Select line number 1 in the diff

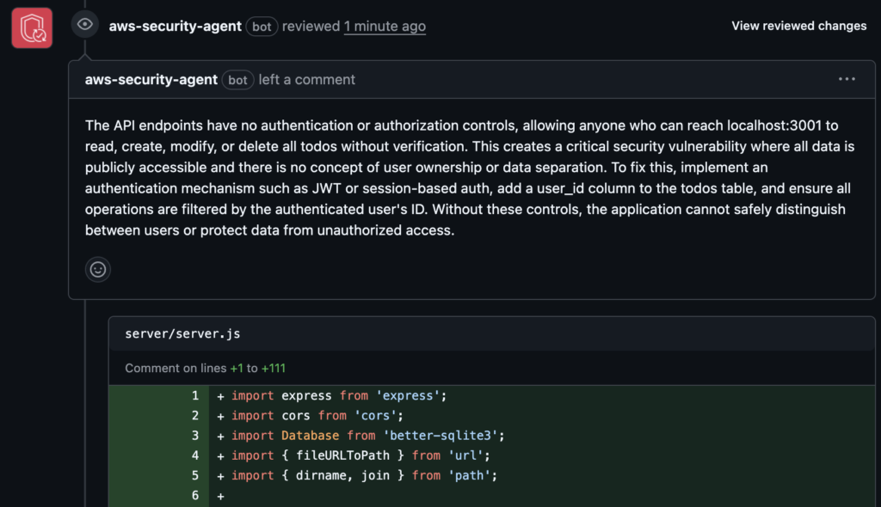click(195, 395)
